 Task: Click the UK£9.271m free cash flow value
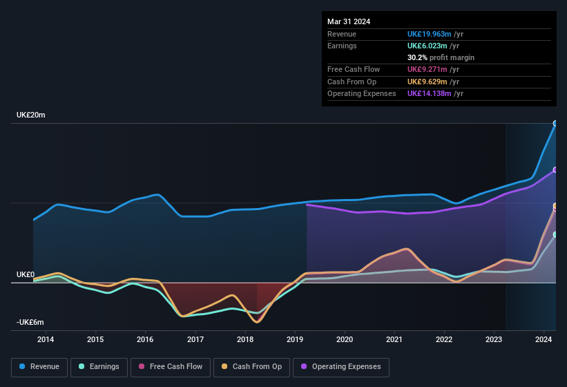(x=427, y=69)
